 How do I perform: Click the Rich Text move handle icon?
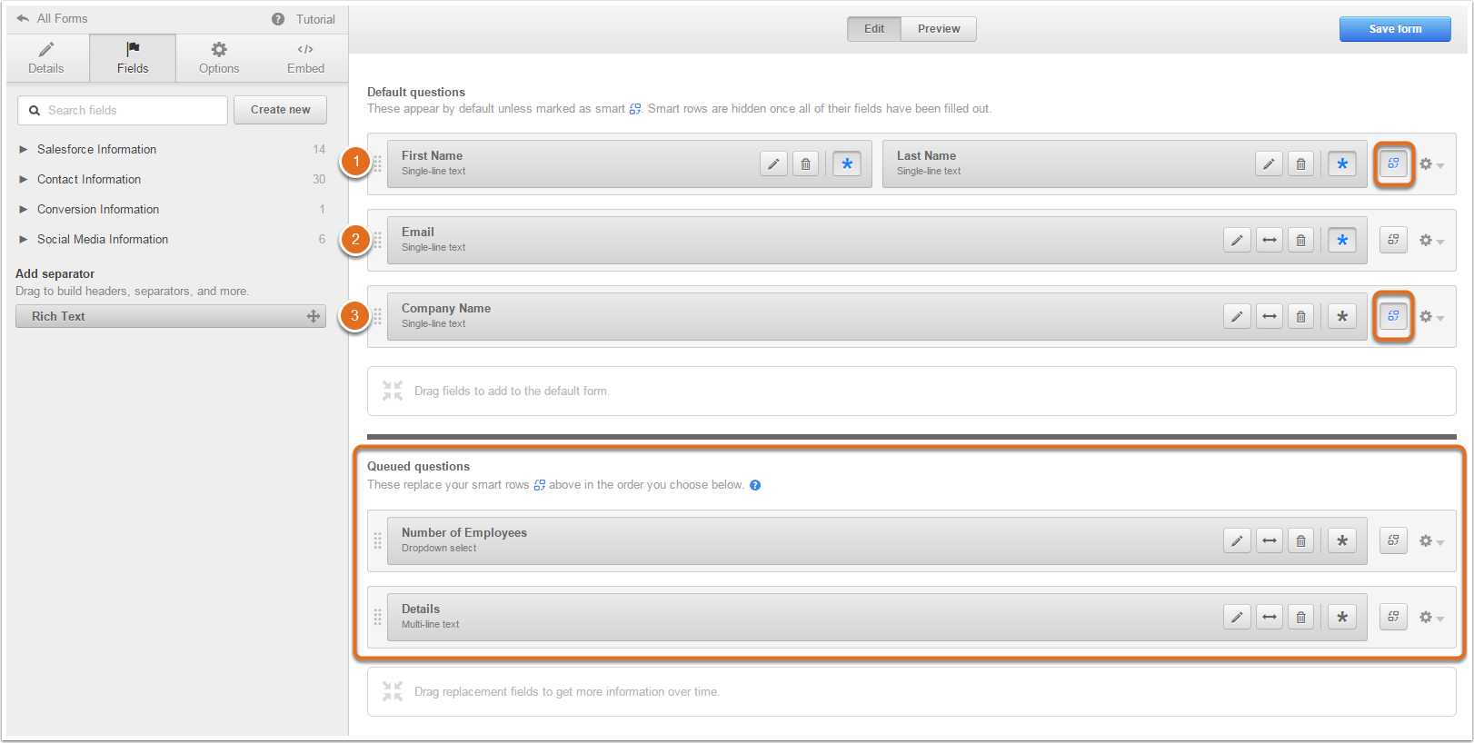pyautogui.click(x=314, y=316)
